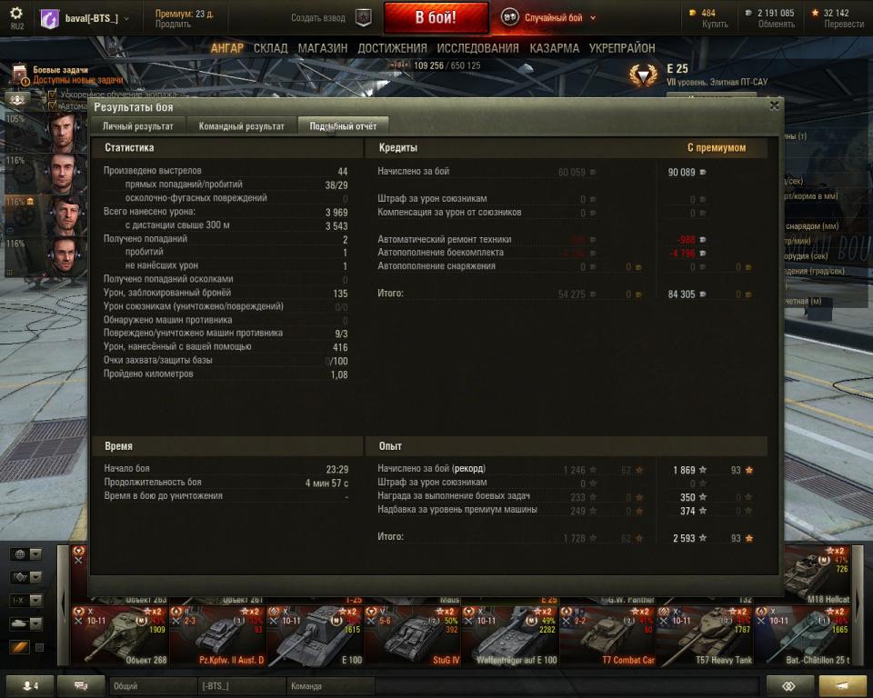Open the contacts list button showing 4

(x=30, y=686)
